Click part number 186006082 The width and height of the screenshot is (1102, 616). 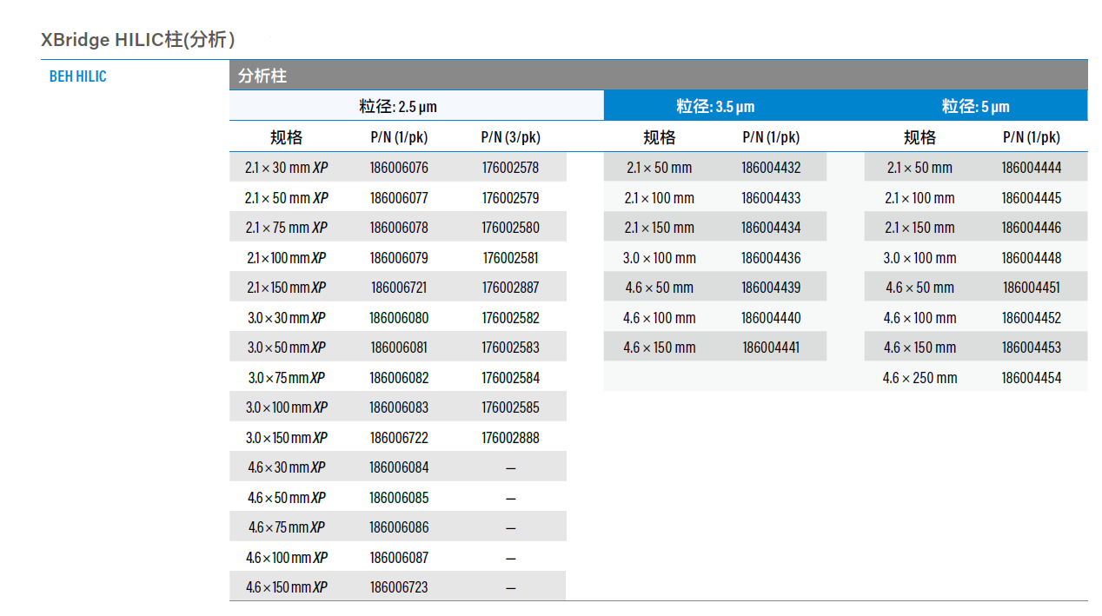point(399,378)
